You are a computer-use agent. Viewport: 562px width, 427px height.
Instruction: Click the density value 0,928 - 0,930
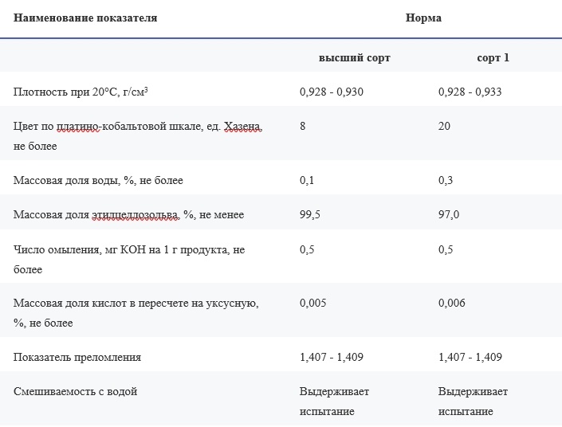(x=332, y=92)
